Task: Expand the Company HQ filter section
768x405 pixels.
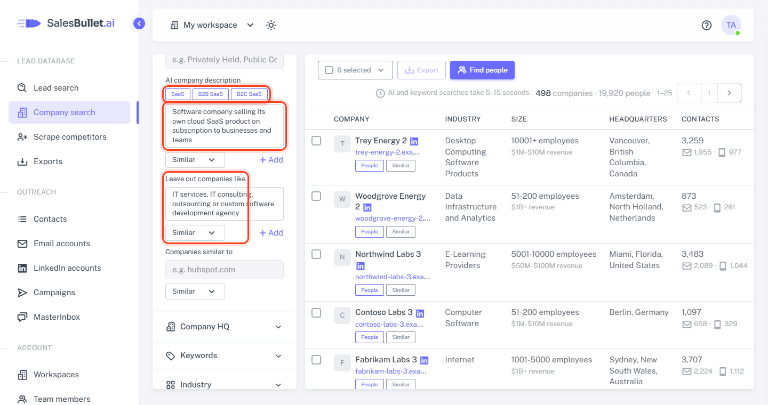Action: (225, 327)
